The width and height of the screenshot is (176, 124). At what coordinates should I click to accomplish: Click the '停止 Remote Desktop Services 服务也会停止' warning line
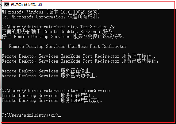63,37
